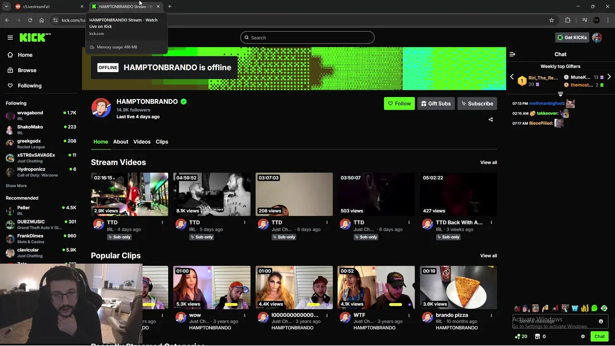Send message with Chat button
Viewport: 615px width, 346px height.
point(599,336)
